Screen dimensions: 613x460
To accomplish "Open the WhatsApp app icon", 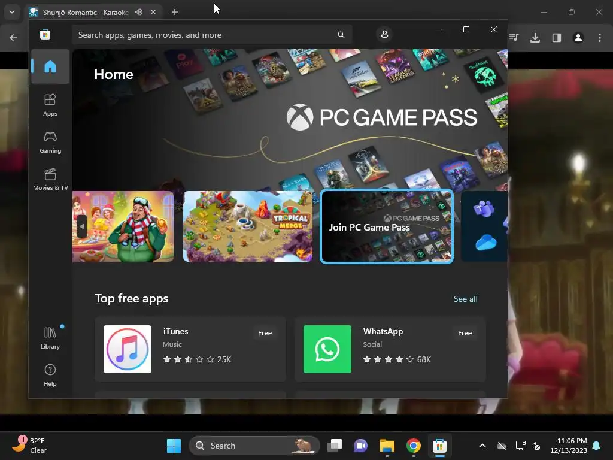I will coord(327,349).
